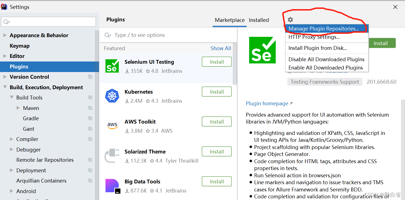The width and height of the screenshot is (405, 200).
Task: Choose Manage Plugin Repositories menu item
Action: click(x=327, y=29)
